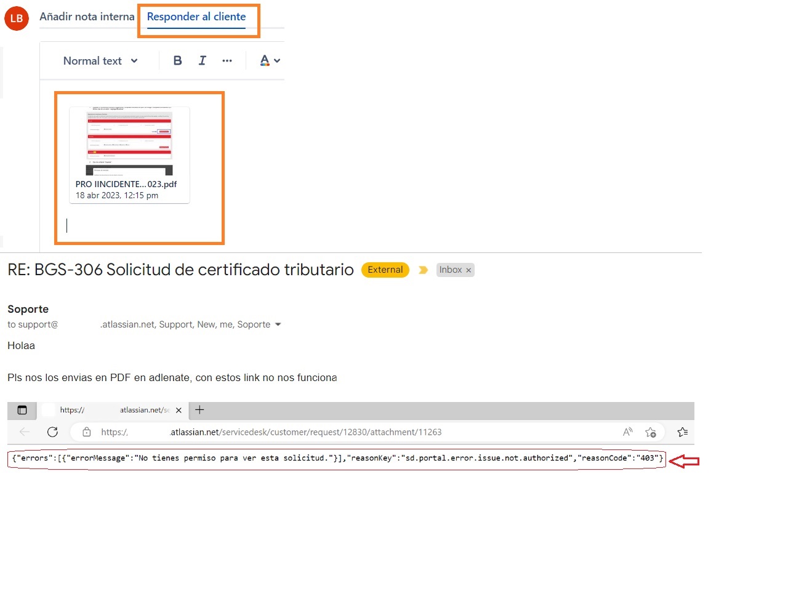Image resolution: width=788 pixels, height=591 pixels.
Task: Remove the Inbox label
Action: [468, 270]
